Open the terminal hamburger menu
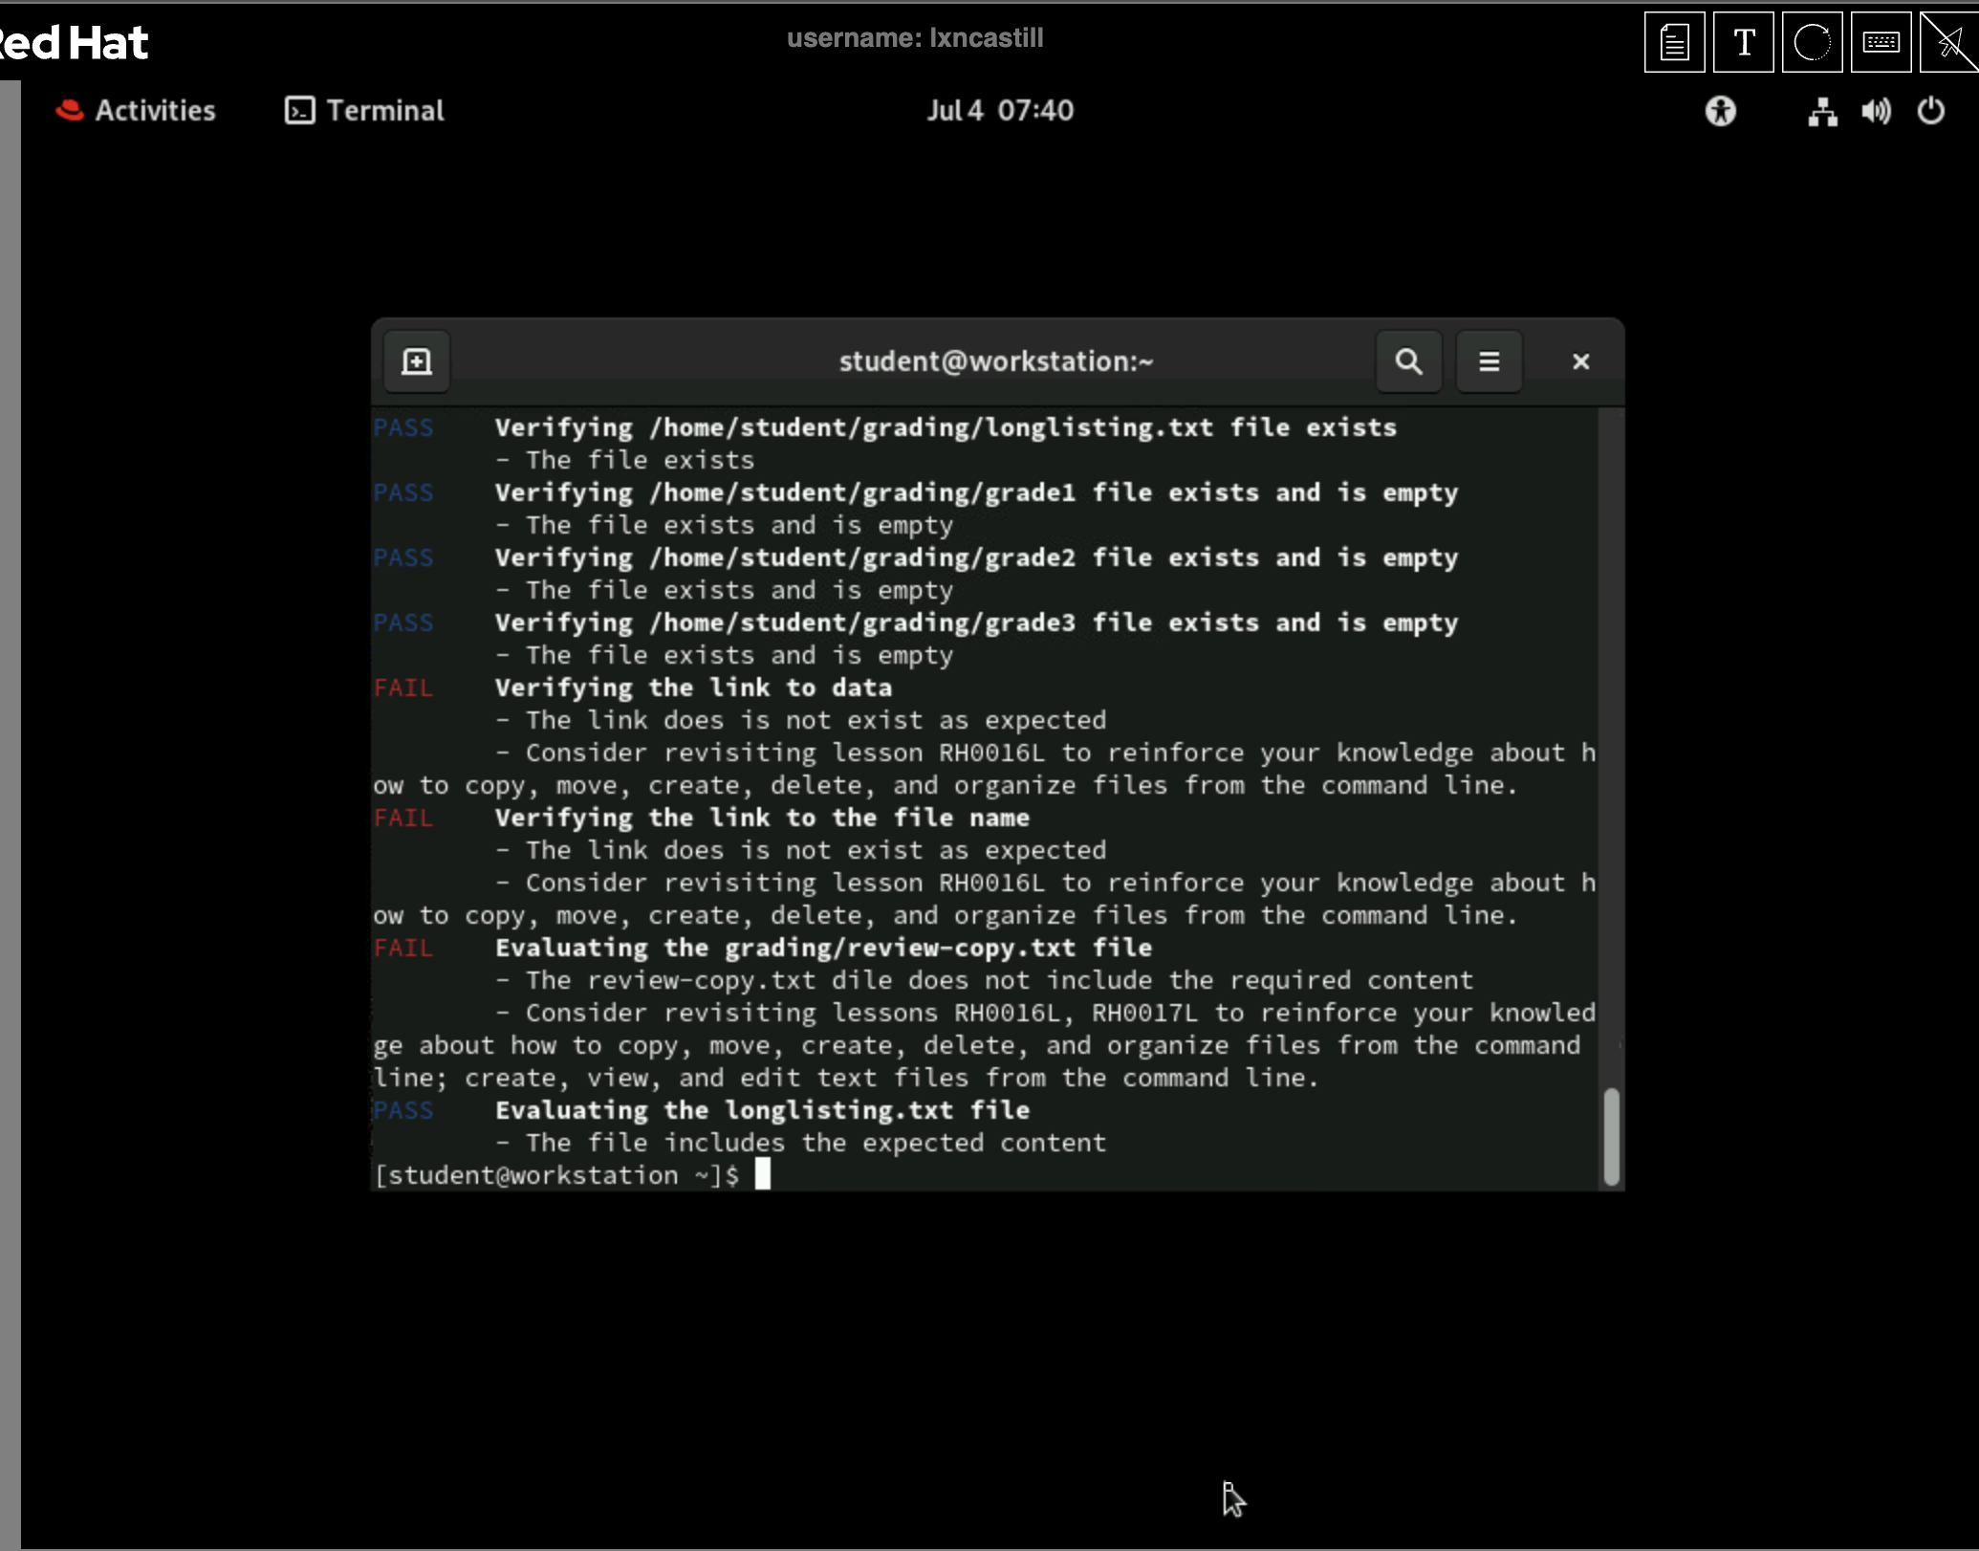Screen dimensions: 1979x1551 pos(1489,361)
